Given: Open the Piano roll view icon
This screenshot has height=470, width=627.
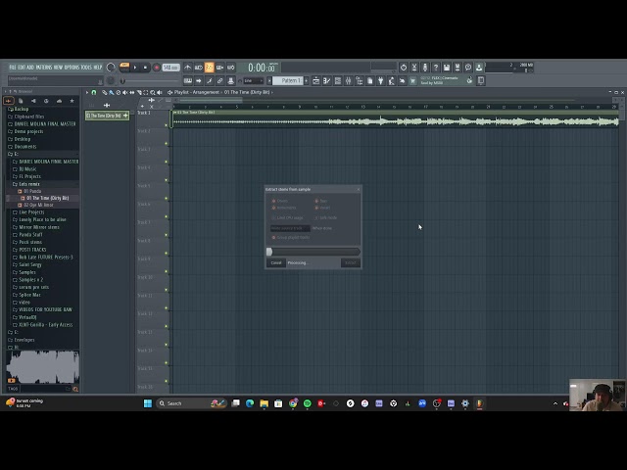Looking at the screenshot, I should (x=326, y=81).
